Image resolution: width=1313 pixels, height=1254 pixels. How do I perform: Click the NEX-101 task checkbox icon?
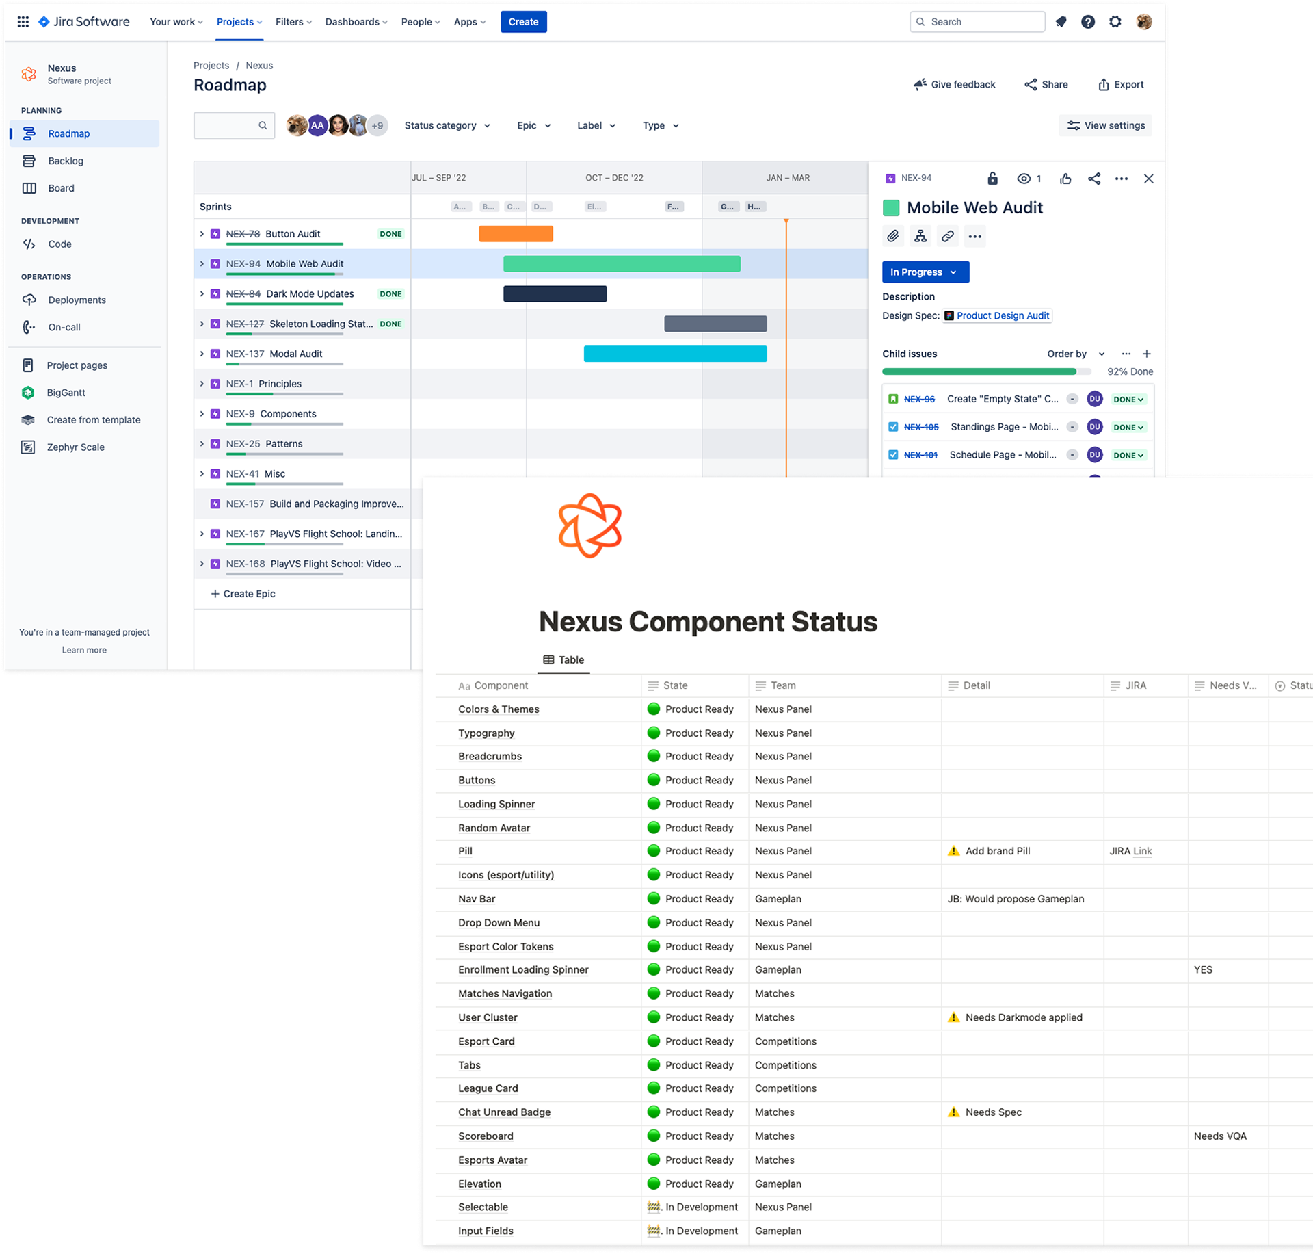point(893,455)
